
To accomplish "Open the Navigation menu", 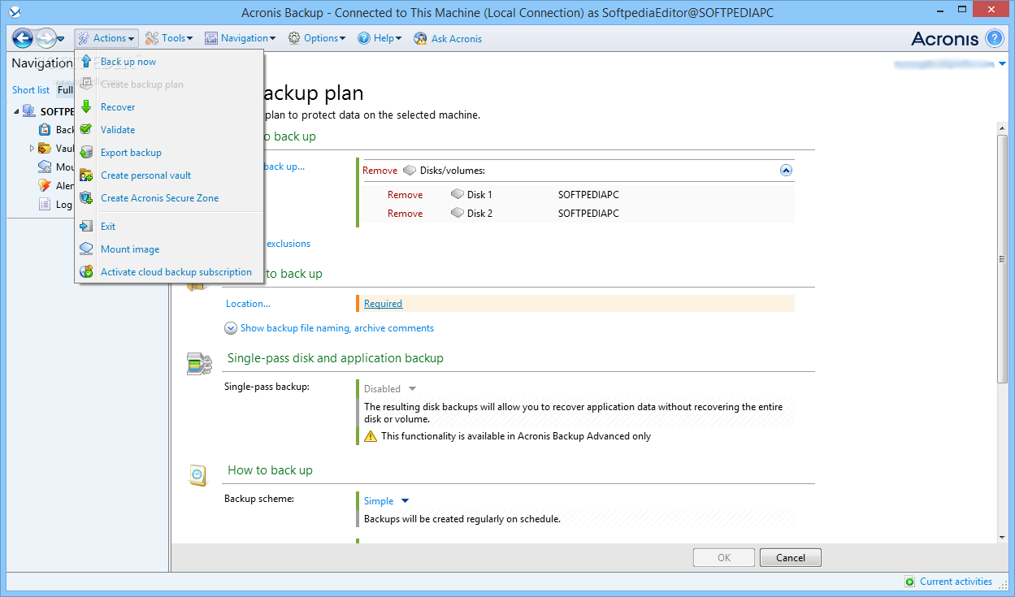I will [x=241, y=38].
